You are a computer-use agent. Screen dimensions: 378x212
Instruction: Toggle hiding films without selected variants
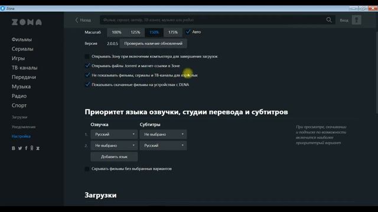[87, 169]
